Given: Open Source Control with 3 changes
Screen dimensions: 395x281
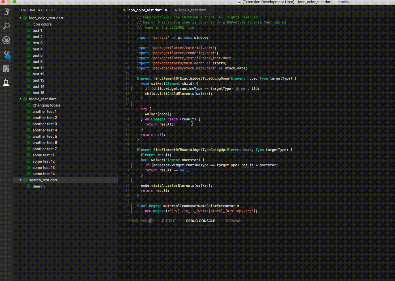Looking at the screenshot, I should pyautogui.click(x=6, y=54).
